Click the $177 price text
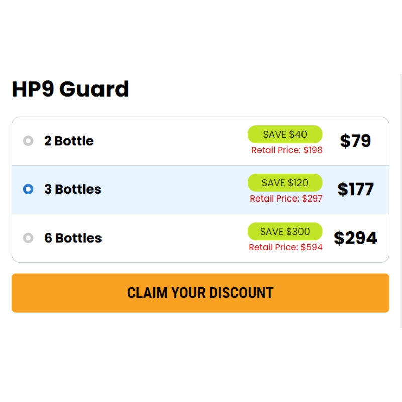Screen dimensions: 402x402 356,189
